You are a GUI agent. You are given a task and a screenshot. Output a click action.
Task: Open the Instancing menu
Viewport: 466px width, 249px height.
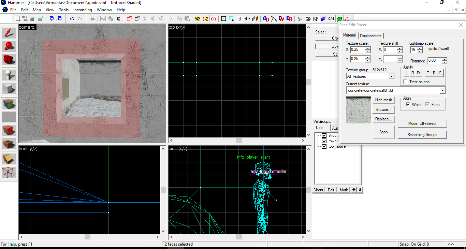pos(83,10)
